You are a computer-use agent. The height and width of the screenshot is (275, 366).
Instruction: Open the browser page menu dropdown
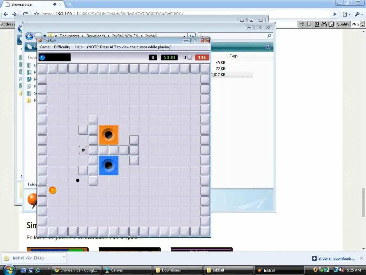tap(346, 14)
